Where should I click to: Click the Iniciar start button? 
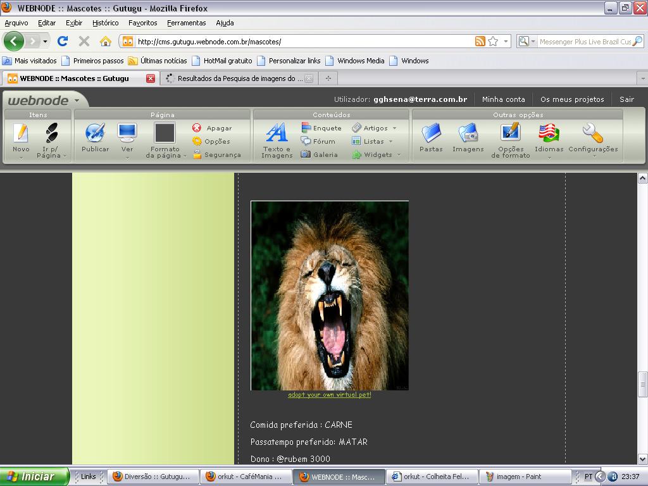coord(34,477)
